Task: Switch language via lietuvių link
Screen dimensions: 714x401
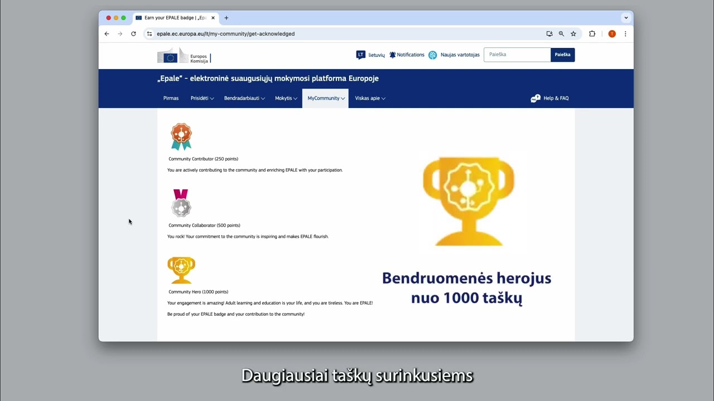Action: pos(377,55)
